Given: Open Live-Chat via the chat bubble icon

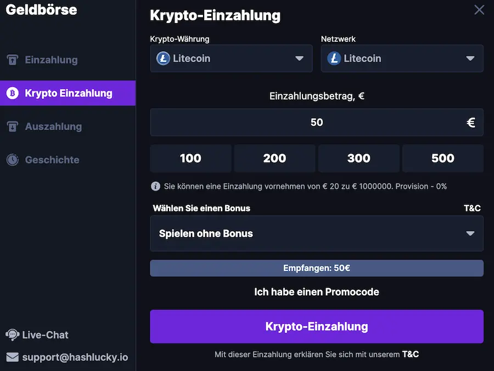Looking at the screenshot, I should [x=12, y=335].
